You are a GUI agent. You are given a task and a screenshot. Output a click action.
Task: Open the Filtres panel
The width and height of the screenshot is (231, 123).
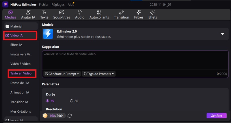(139, 15)
